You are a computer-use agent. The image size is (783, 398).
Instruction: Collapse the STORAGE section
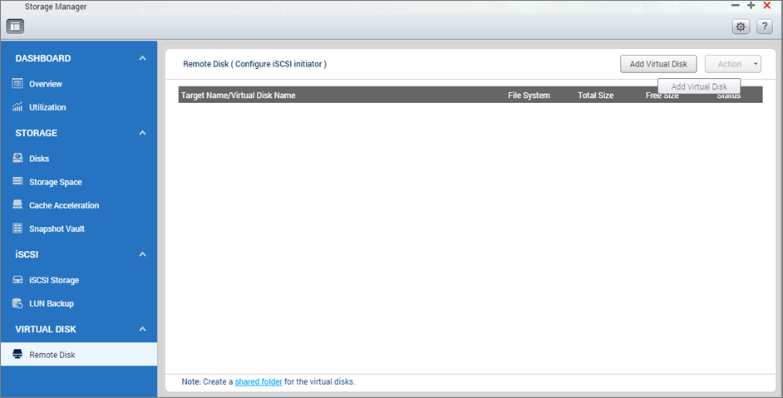pyautogui.click(x=142, y=133)
